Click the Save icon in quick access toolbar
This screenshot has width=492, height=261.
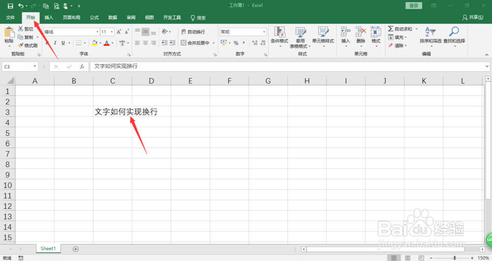coord(10,6)
